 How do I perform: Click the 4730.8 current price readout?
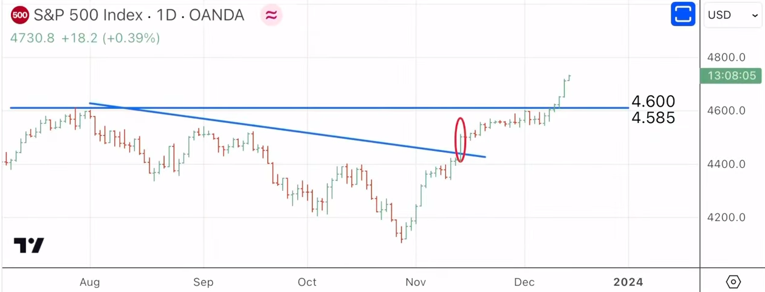[32, 38]
